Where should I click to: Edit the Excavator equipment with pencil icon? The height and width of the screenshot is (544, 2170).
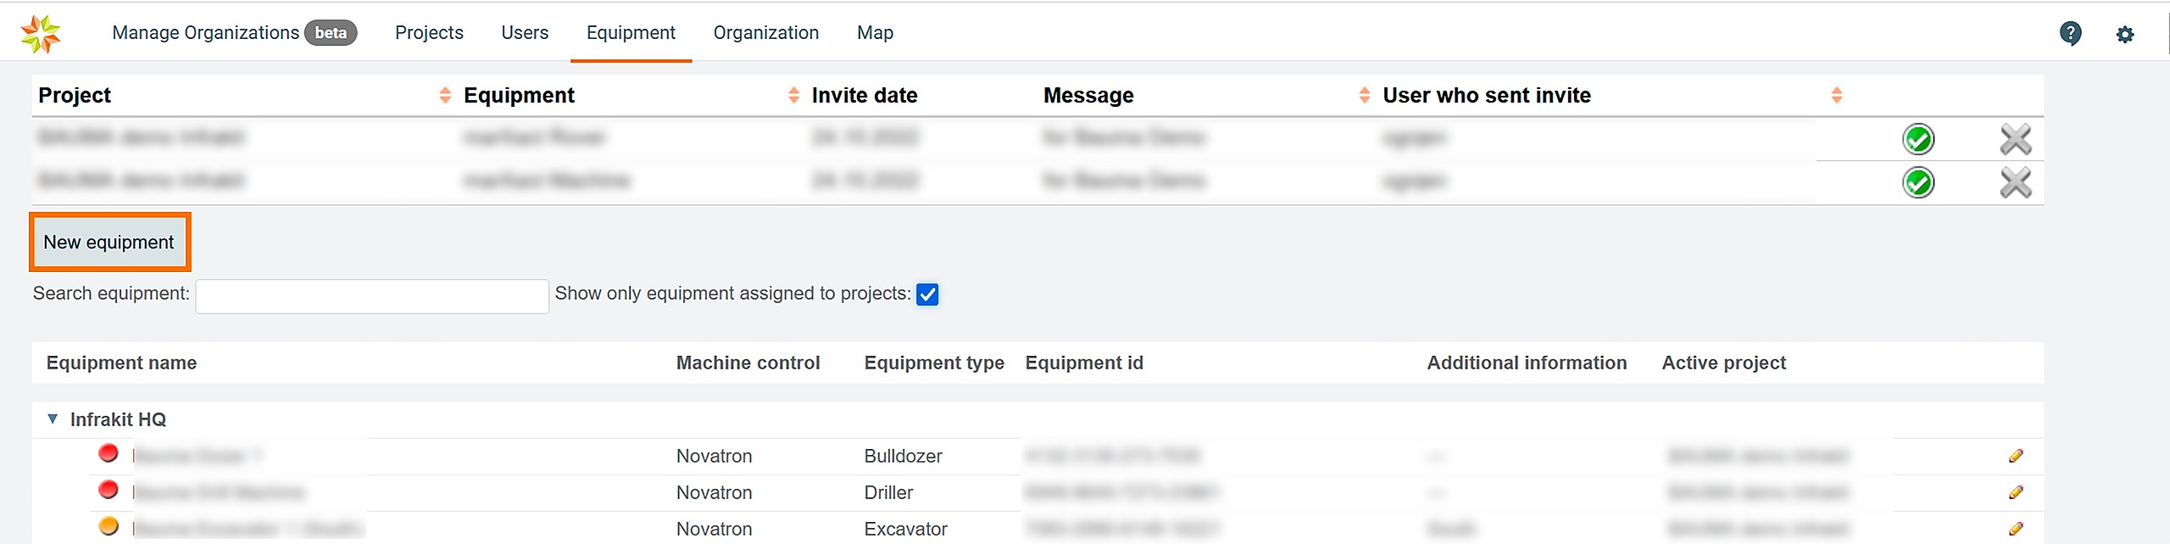pos(2016,529)
